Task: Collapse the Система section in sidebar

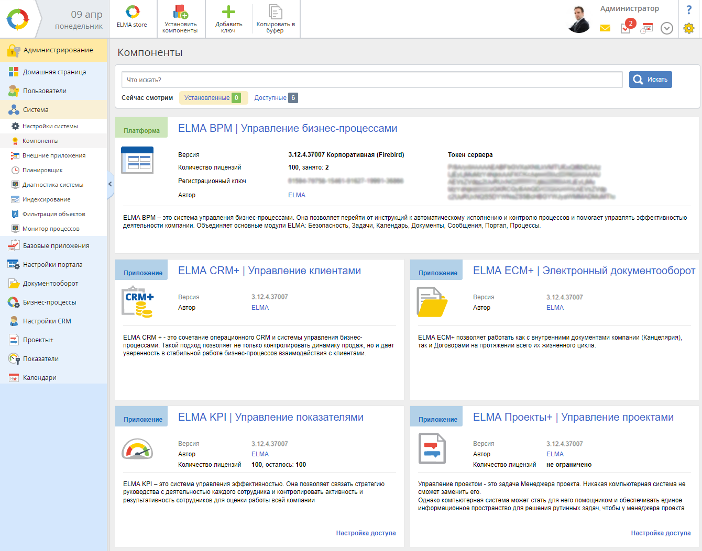Action: 36,110
